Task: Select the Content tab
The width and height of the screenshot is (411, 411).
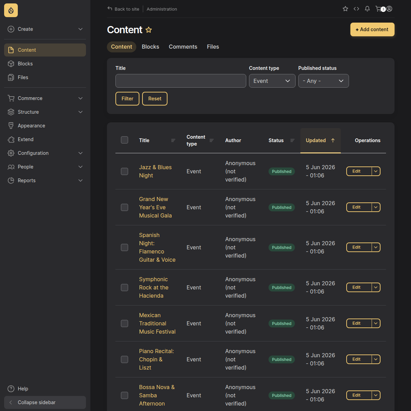Action: click(122, 47)
